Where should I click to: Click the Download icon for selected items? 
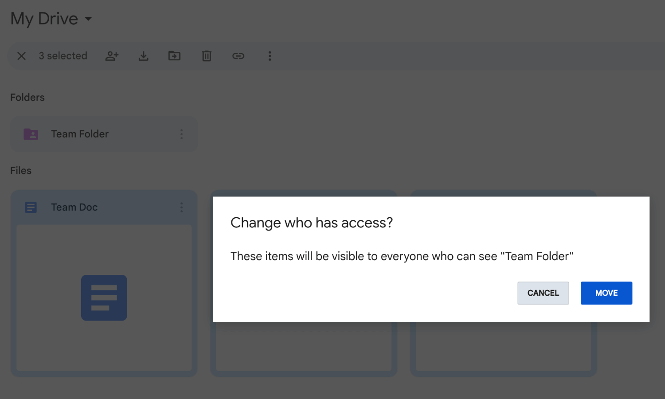(143, 56)
